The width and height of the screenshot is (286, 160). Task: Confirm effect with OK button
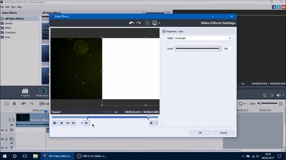(200, 133)
